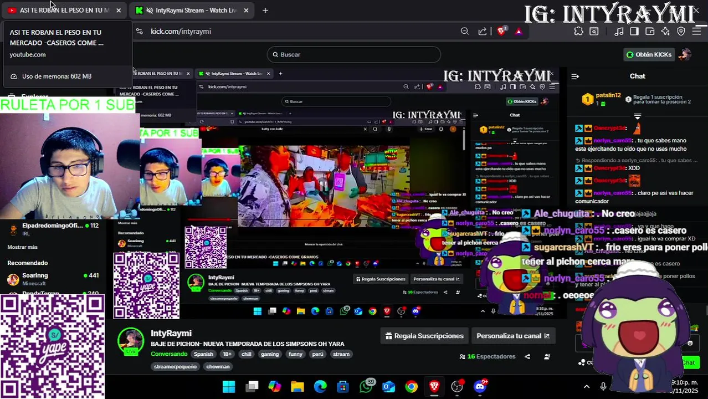Select the '18+' tag
Viewport: 708px width, 399px height.
pyautogui.click(x=227, y=354)
